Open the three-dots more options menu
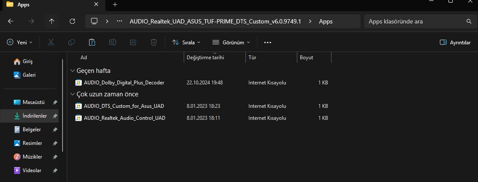478x182 pixels. click(x=268, y=42)
